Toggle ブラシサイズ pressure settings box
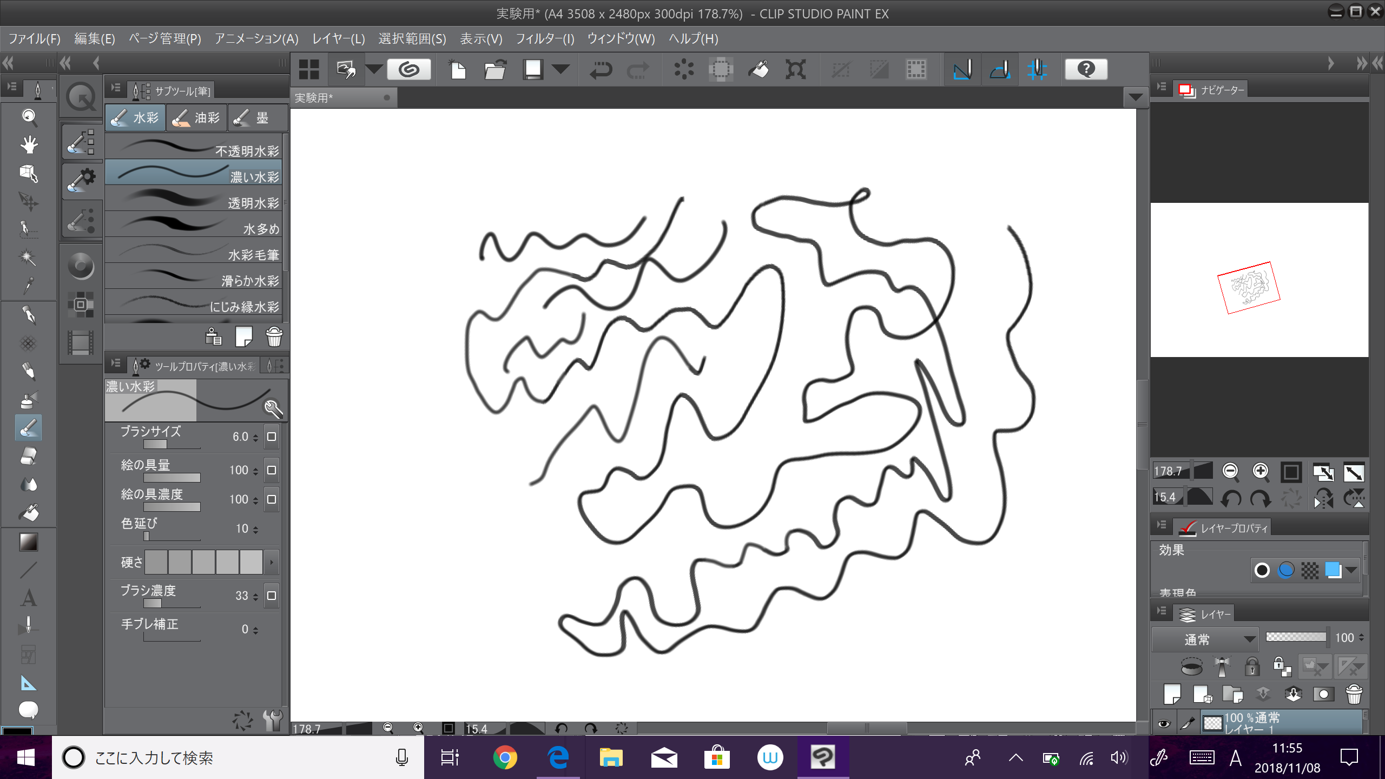Screen dimensions: 1385x779 272,437
